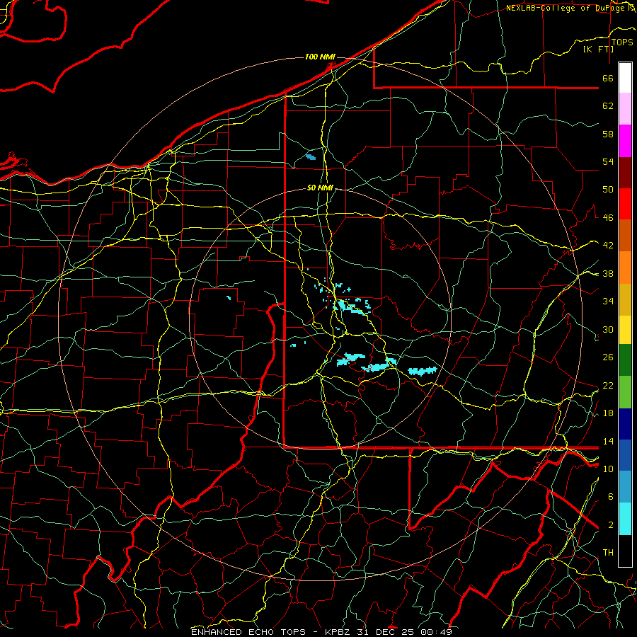The image size is (637, 637).
Task: Click the navy blue legend swatch
Action: 625,424
